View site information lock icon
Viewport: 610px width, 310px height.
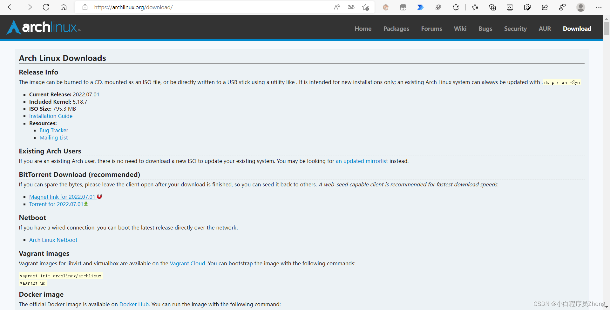click(85, 7)
